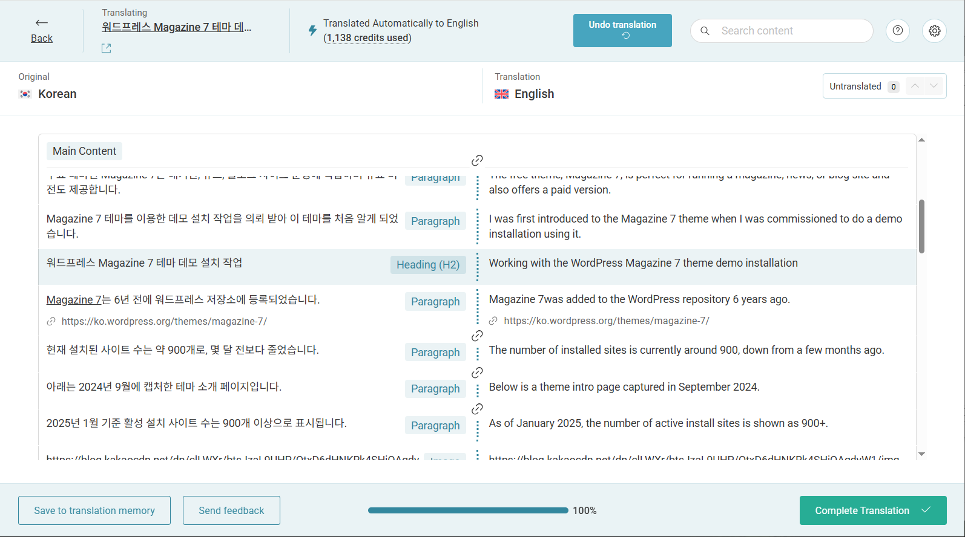Click the scrollbar up arrow

[921, 140]
